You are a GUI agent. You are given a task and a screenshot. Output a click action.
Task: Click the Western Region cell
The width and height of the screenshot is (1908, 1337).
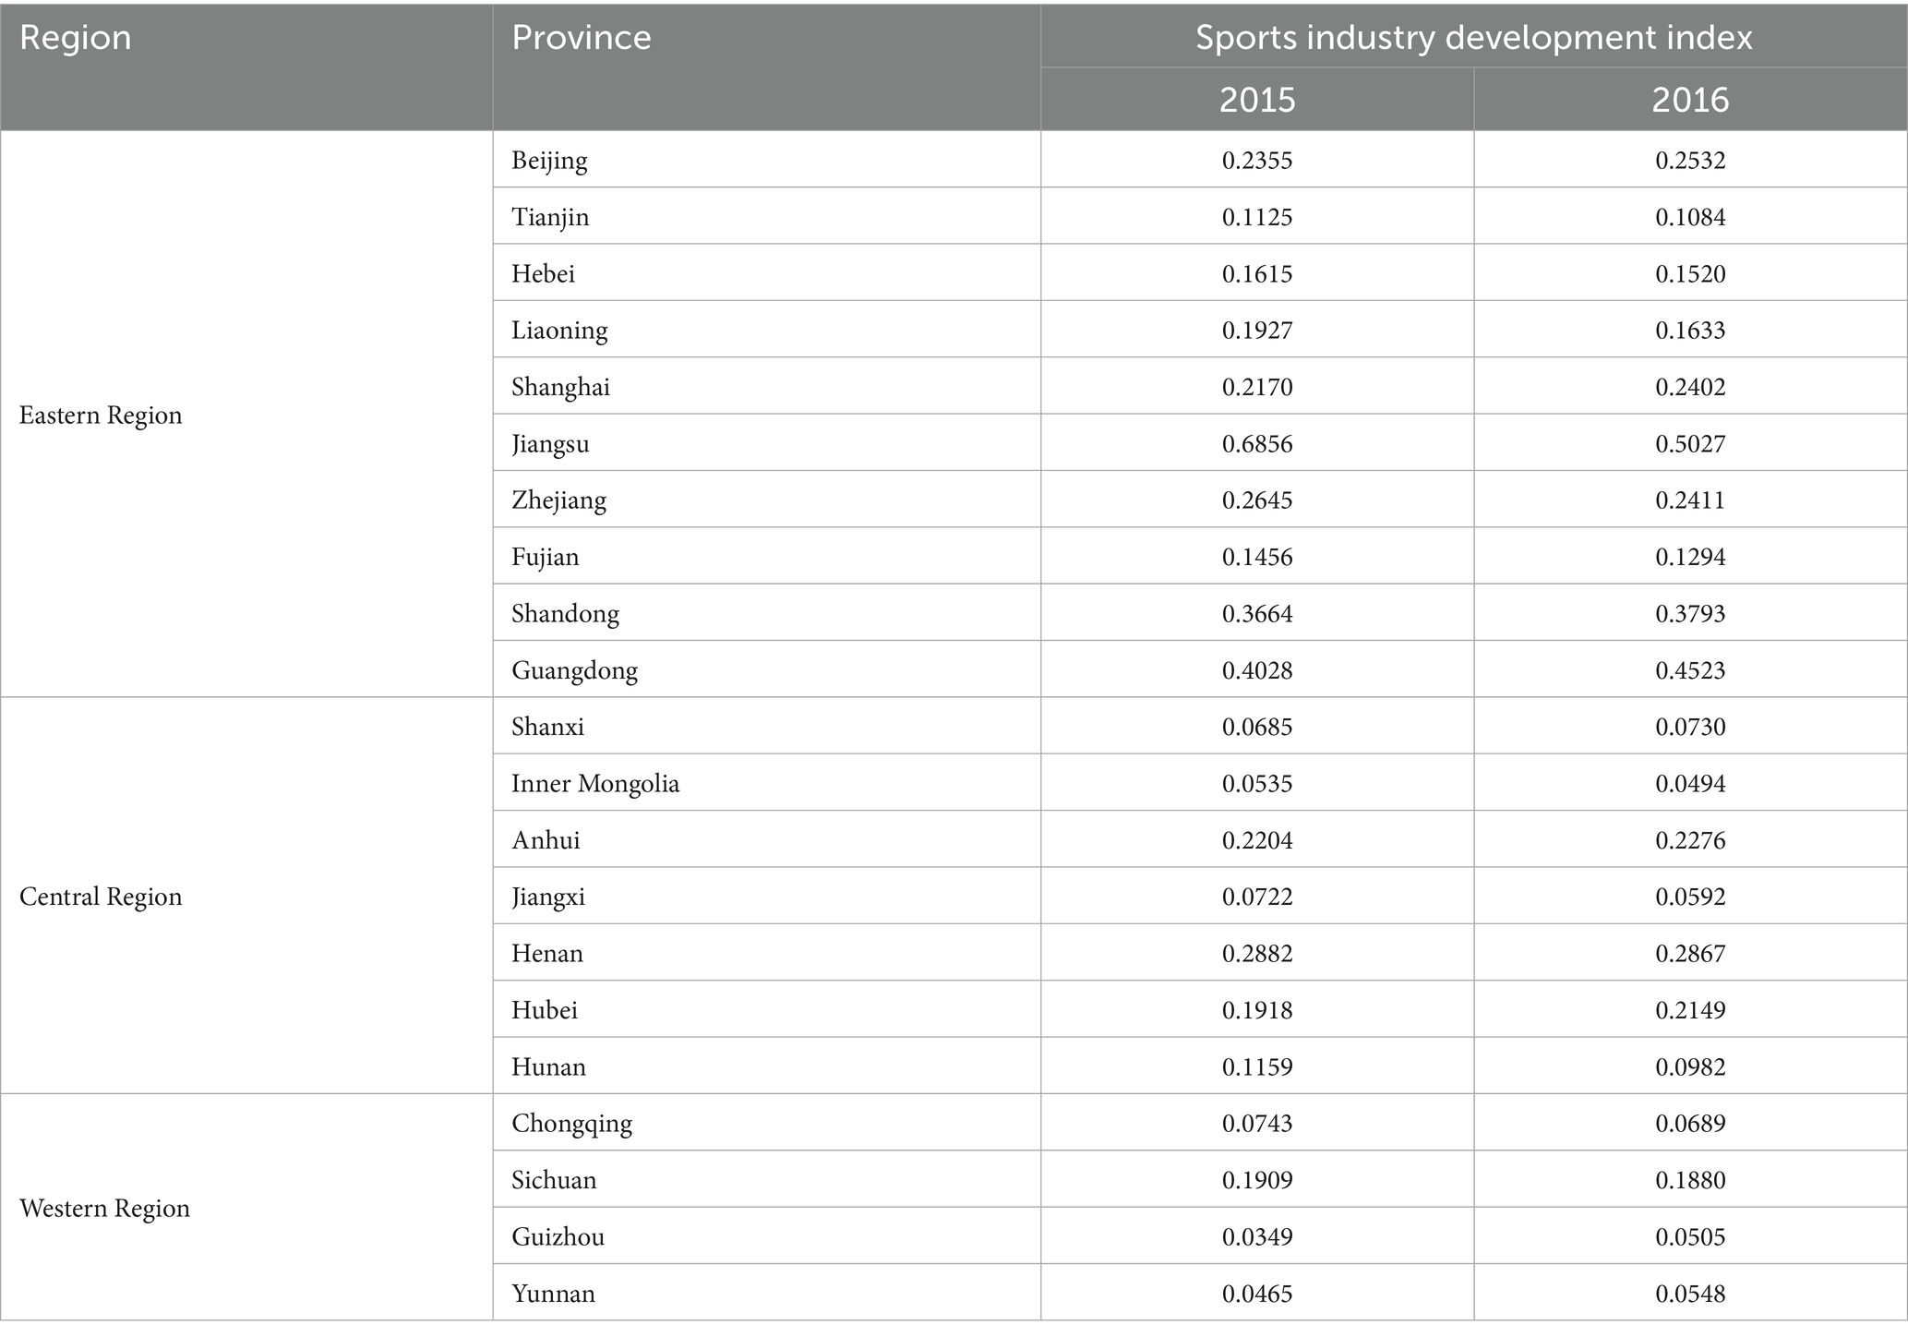[x=104, y=1208]
